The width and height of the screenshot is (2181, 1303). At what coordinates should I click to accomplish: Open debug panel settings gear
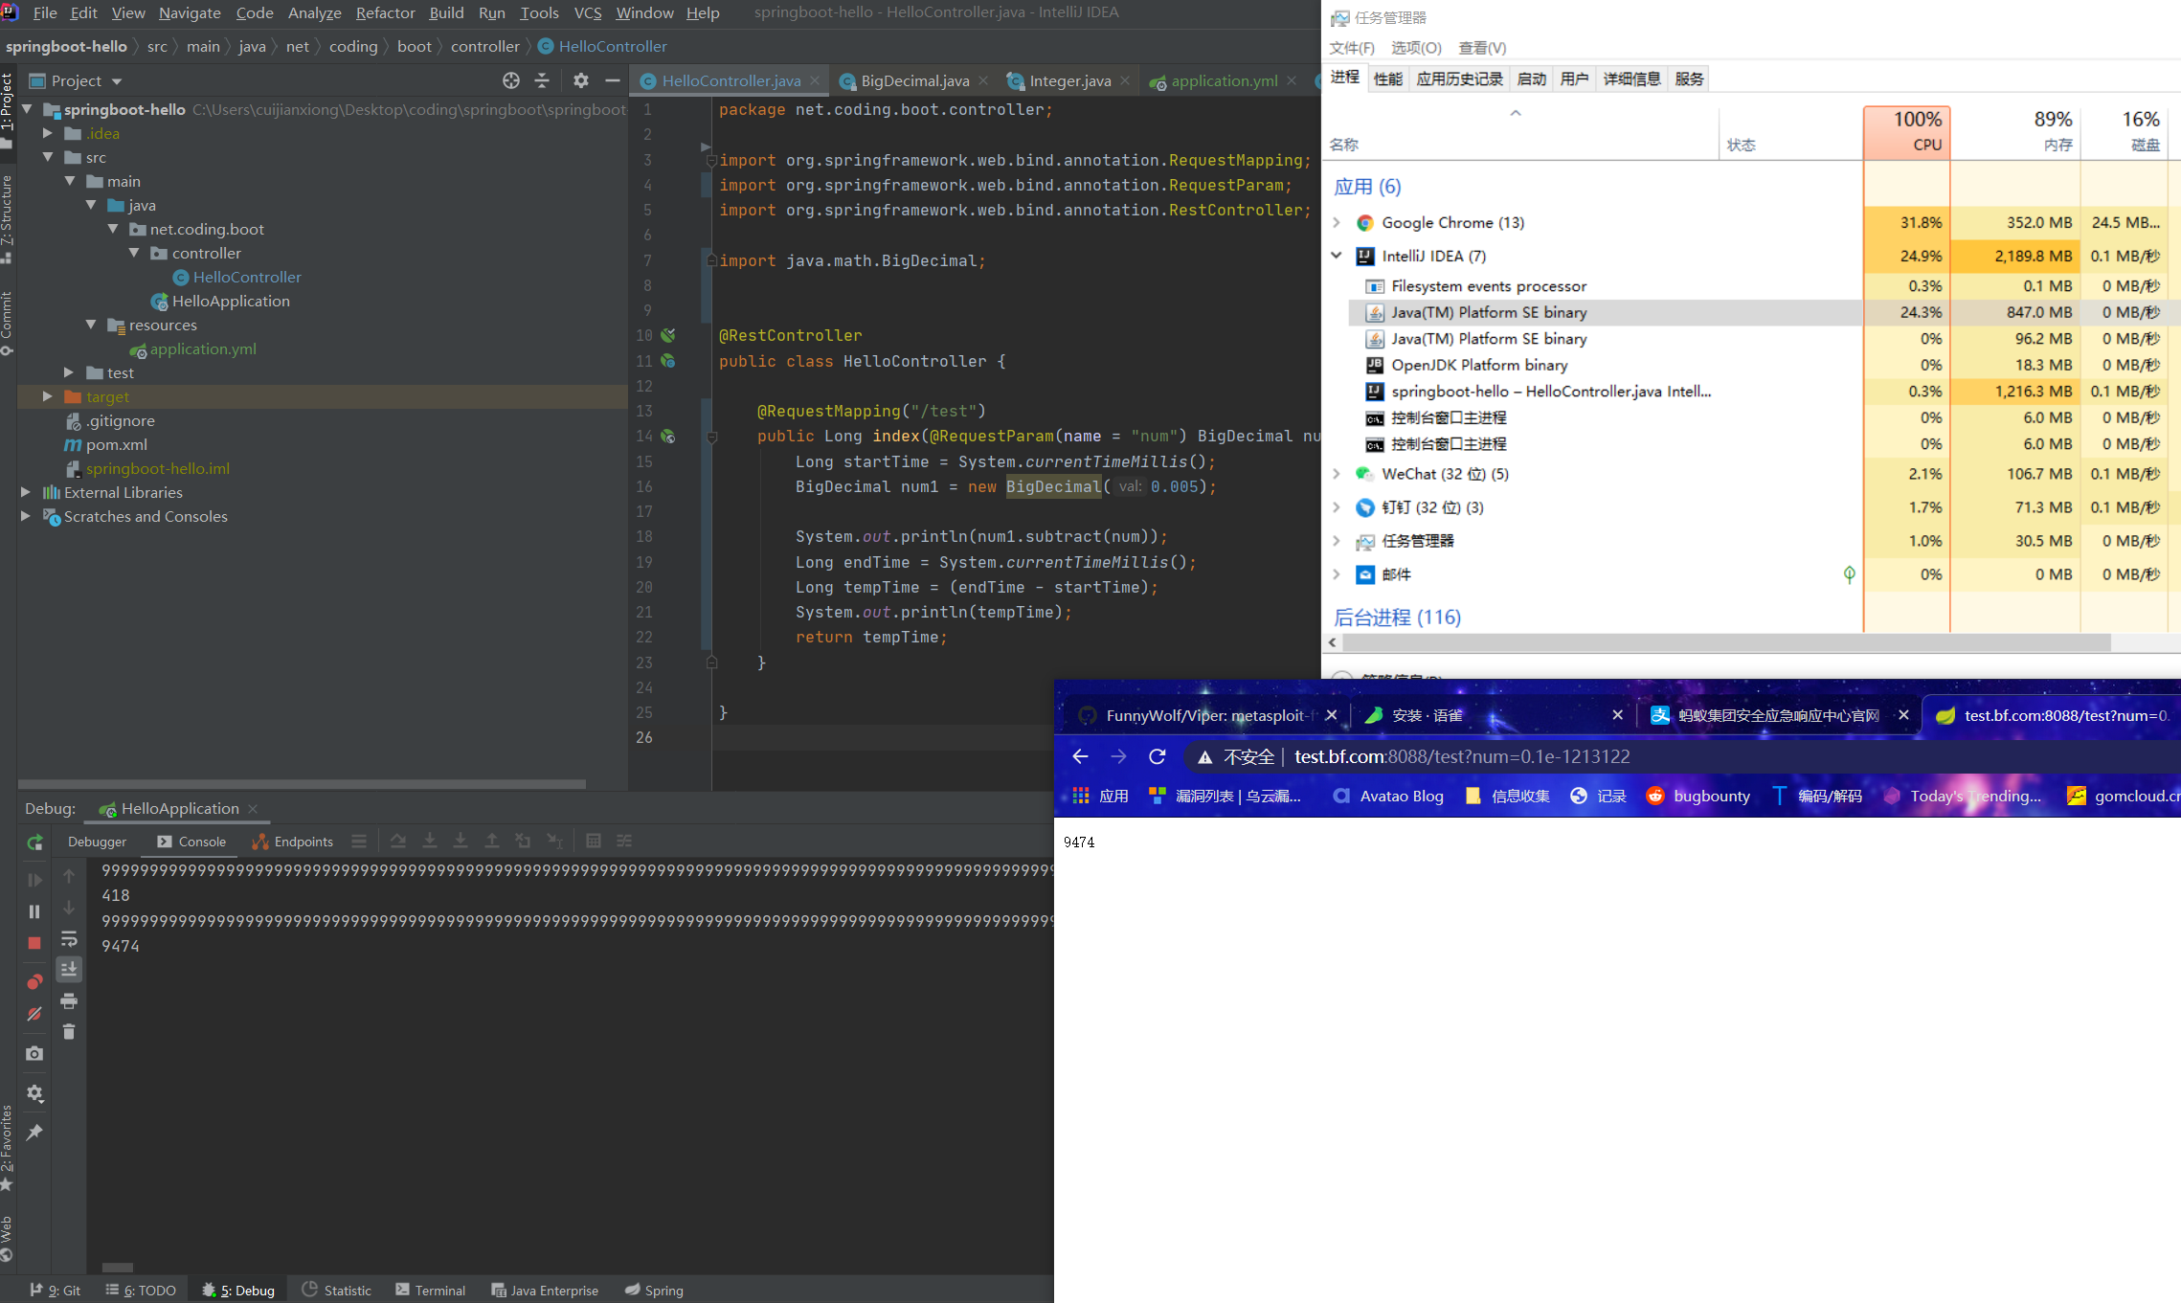coord(34,1093)
